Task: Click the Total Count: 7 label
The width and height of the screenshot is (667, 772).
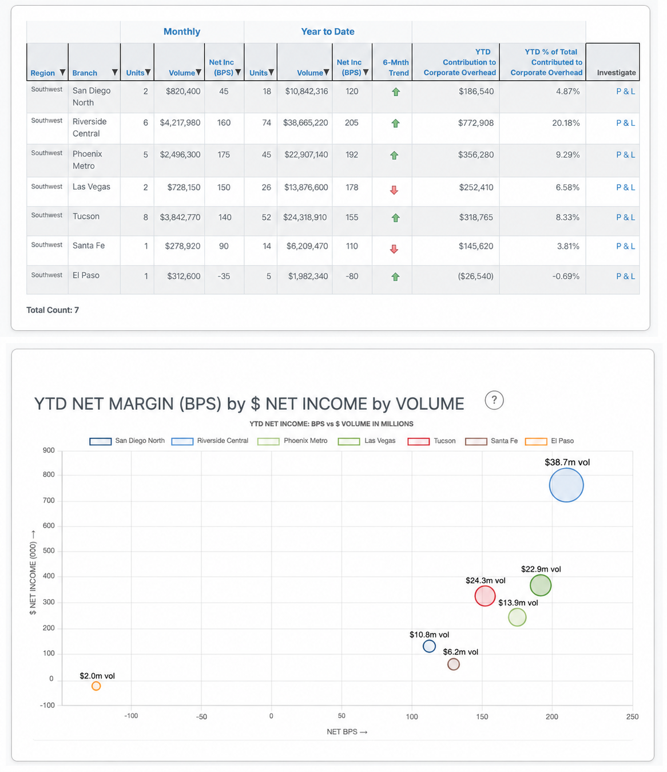Action: (53, 310)
